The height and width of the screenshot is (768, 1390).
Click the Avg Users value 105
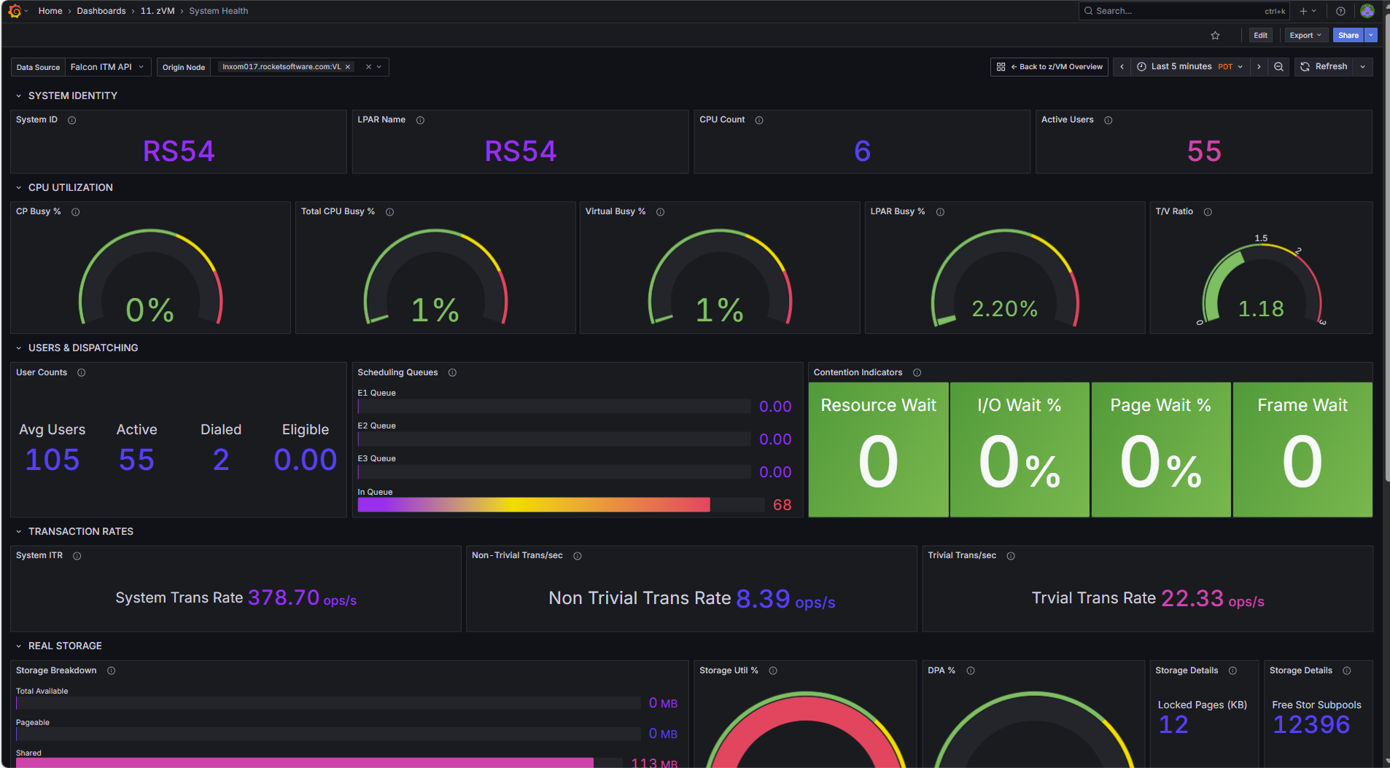[x=53, y=460]
